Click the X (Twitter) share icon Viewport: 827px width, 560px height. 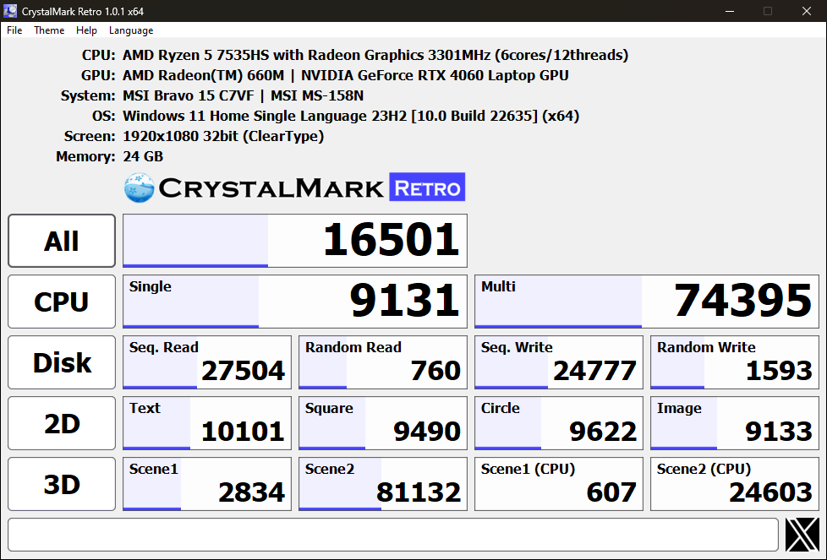802,535
